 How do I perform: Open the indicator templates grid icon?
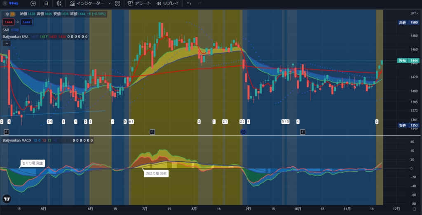coord(117,3)
